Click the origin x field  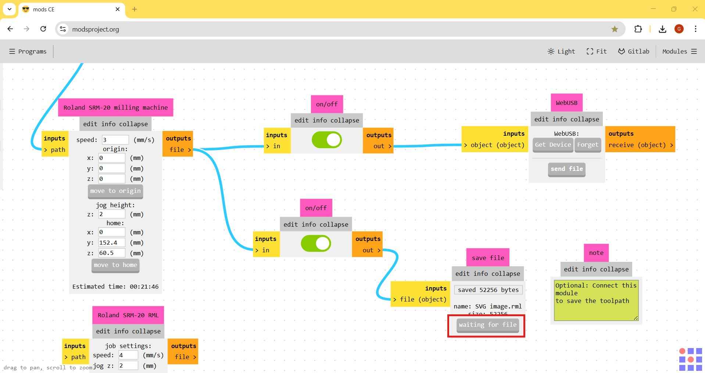tap(112, 158)
